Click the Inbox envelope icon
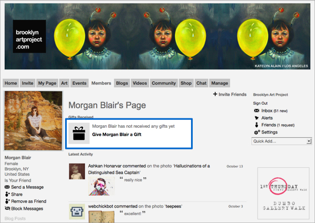Screen dimensions: 315x223 coord(257,110)
